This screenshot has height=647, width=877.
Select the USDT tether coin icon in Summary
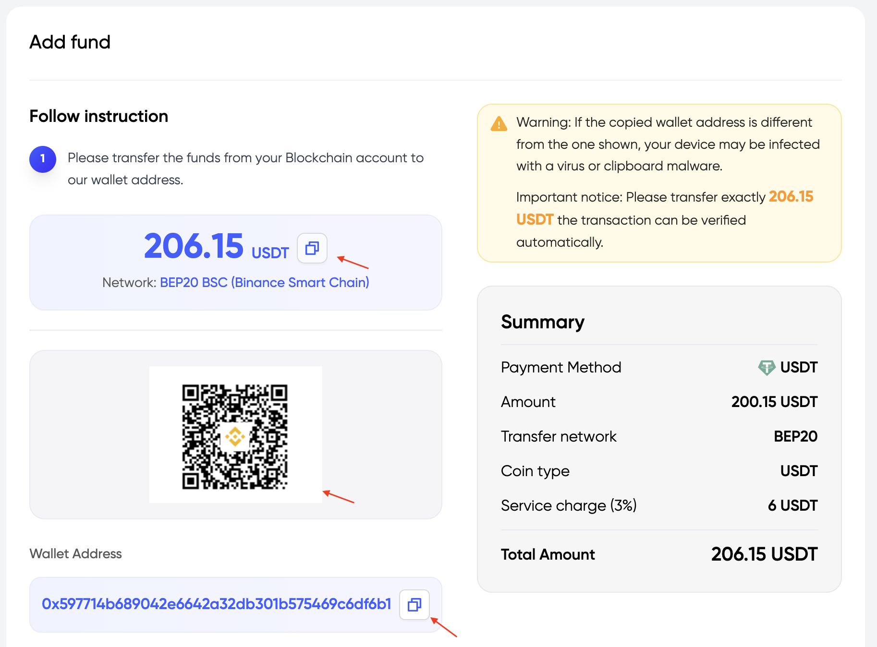(766, 367)
